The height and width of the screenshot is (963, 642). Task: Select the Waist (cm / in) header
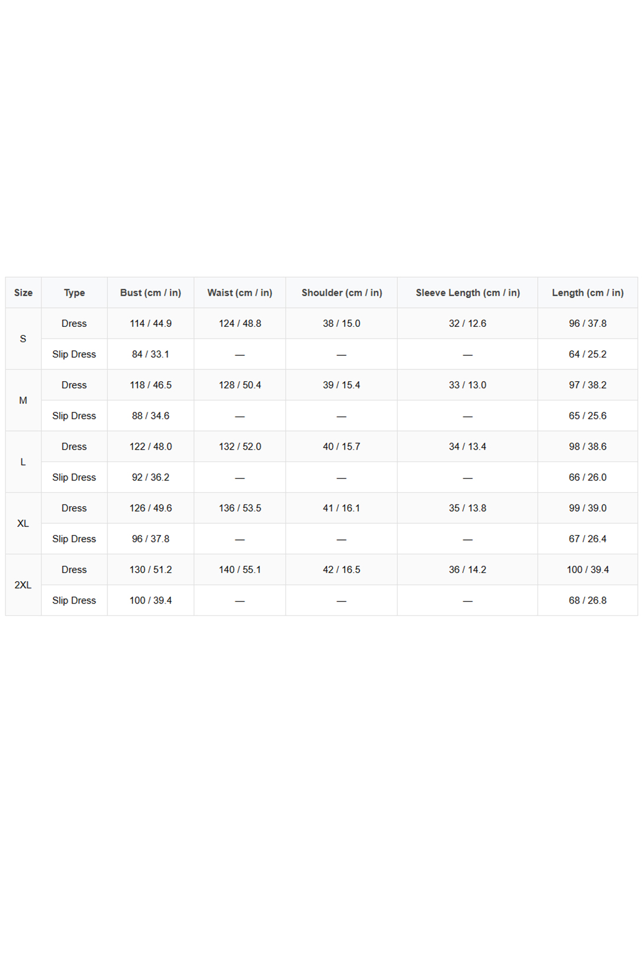click(x=240, y=293)
